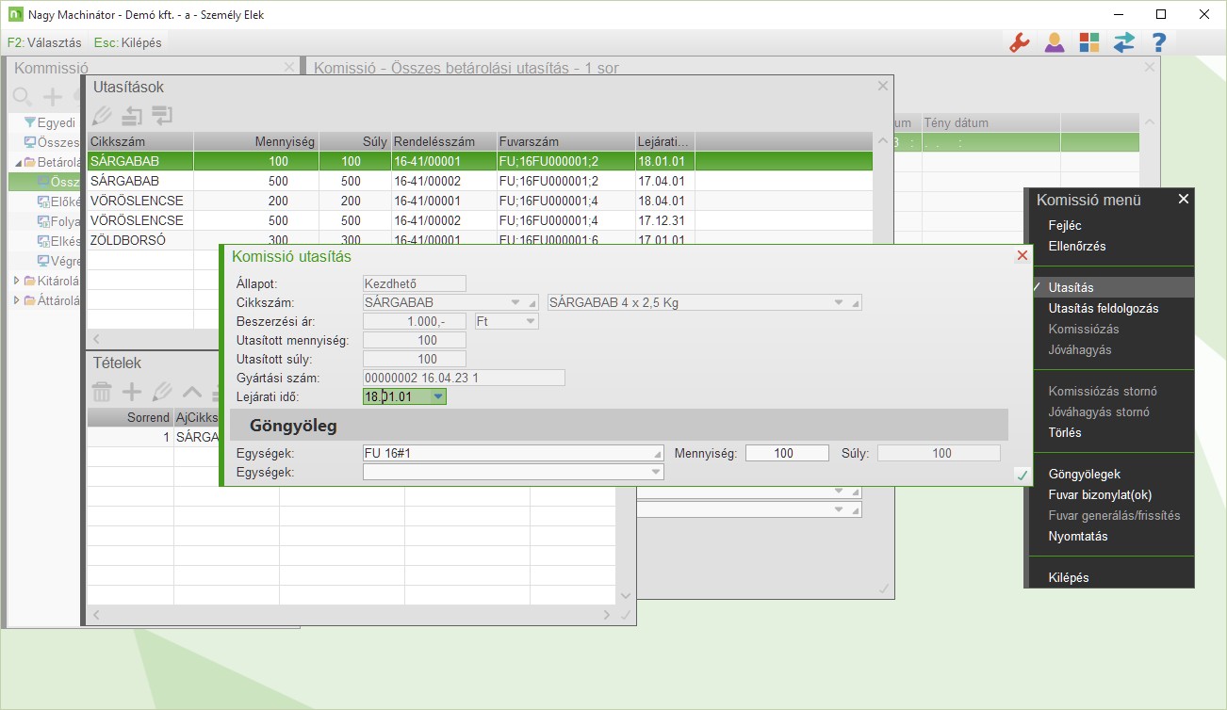
Task: Close the Összes betárolási utasítás window
Action: 1149,67
